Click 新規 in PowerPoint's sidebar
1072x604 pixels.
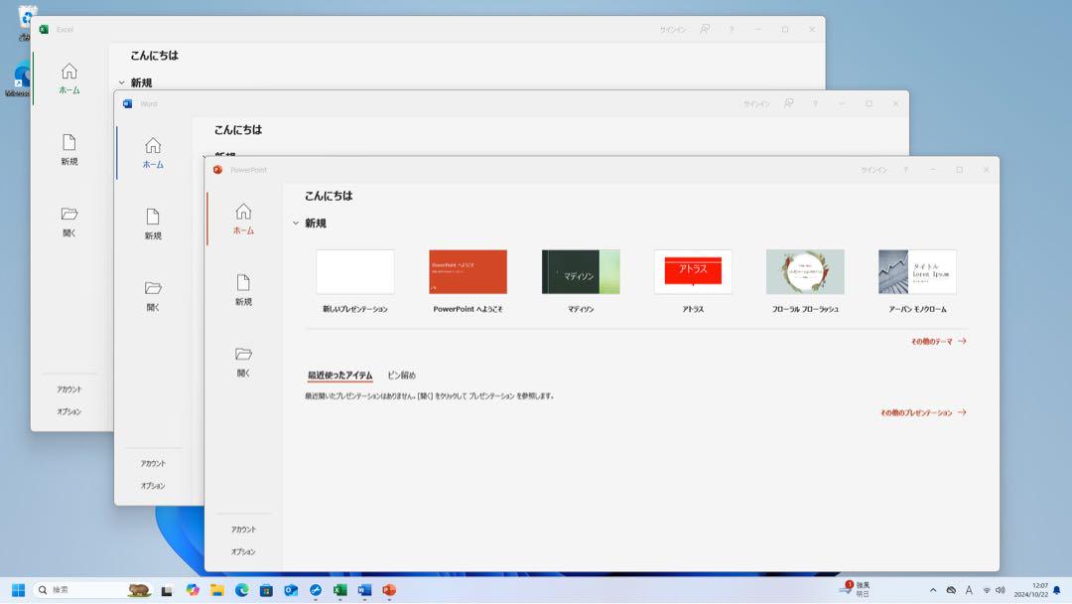(x=243, y=290)
